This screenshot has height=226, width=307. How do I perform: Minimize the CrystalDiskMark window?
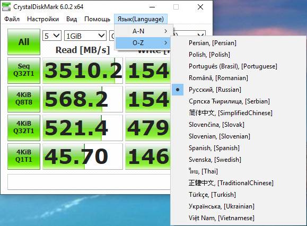pyautogui.click(x=152, y=7)
